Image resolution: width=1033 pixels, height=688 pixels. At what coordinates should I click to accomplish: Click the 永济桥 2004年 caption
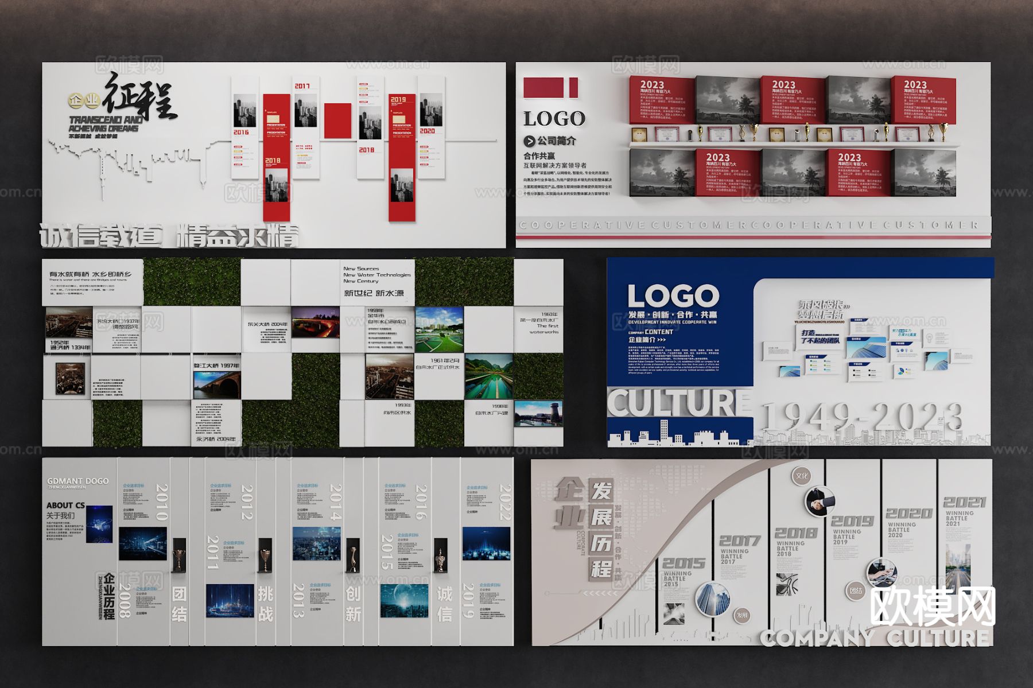216,439
